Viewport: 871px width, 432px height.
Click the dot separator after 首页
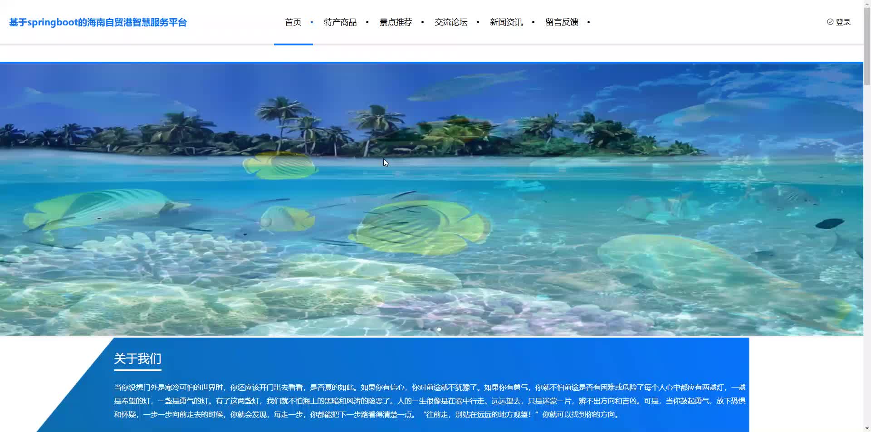(312, 22)
